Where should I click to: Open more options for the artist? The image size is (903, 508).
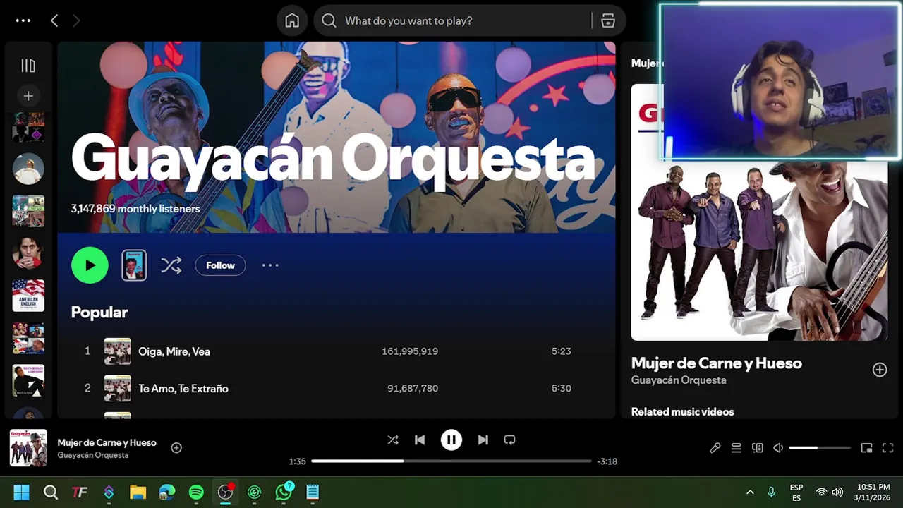point(270,265)
